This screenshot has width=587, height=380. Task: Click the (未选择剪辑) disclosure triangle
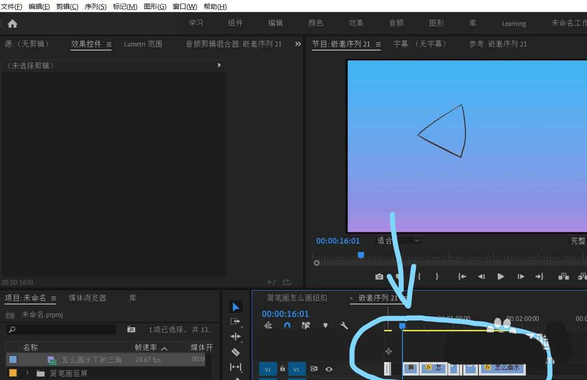point(219,65)
